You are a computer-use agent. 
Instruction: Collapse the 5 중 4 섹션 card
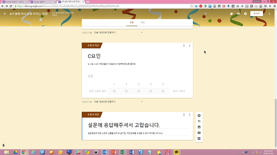[x=184, y=46]
